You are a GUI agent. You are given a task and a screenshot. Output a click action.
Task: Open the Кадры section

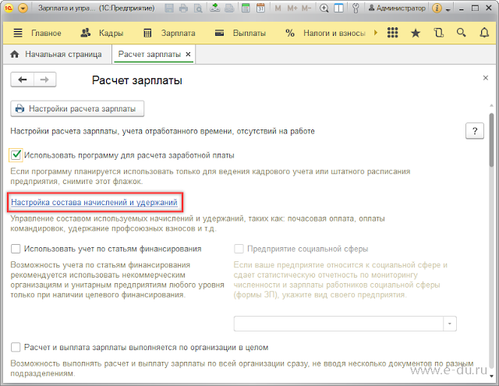(111, 33)
